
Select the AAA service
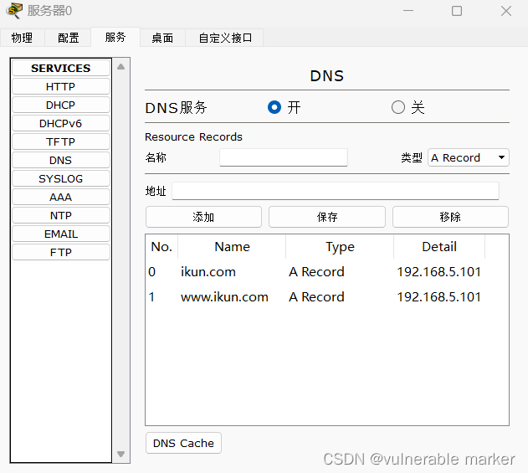click(x=61, y=197)
